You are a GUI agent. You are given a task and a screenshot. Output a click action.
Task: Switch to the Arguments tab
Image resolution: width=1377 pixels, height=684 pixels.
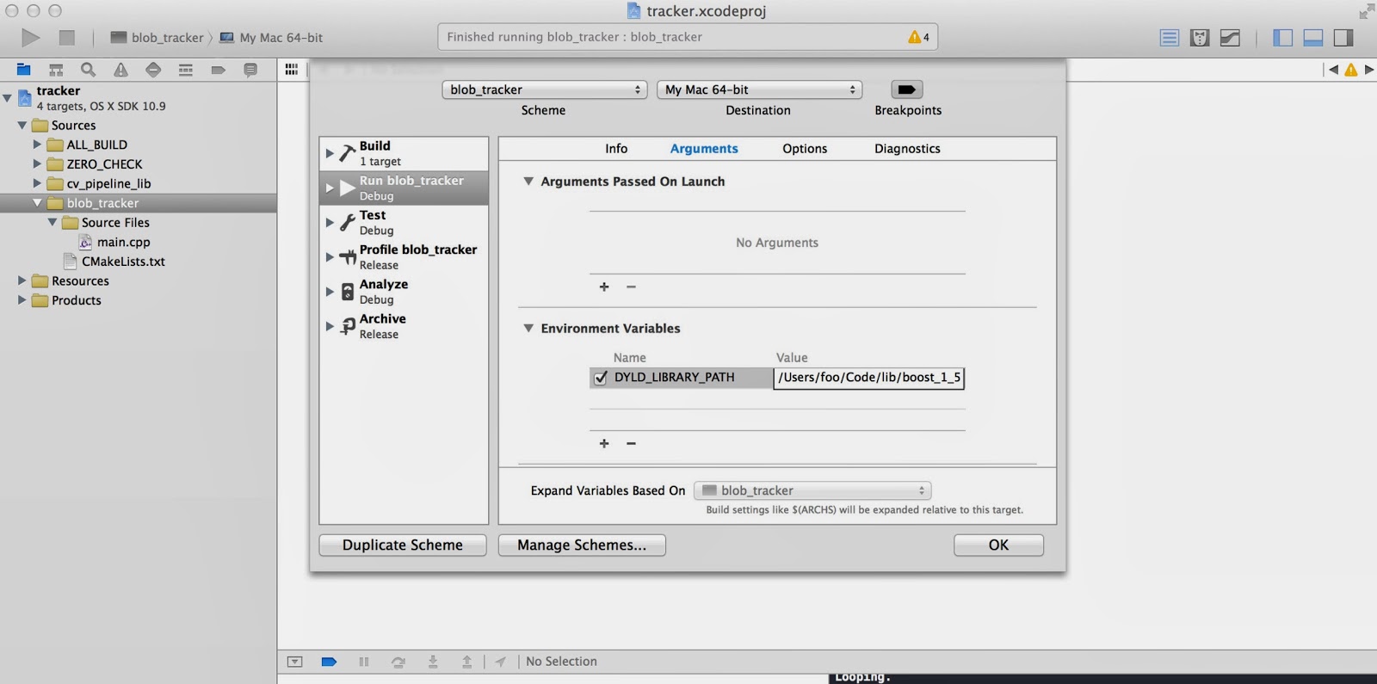pos(704,149)
